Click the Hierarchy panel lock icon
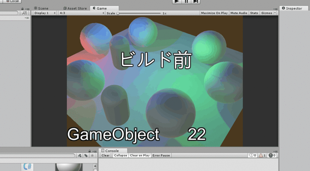Screen dimensions: 310x171 click(x=22, y=9)
